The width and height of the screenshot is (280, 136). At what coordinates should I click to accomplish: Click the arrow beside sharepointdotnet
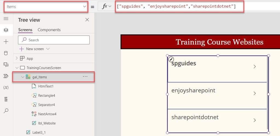pos(255,120)
